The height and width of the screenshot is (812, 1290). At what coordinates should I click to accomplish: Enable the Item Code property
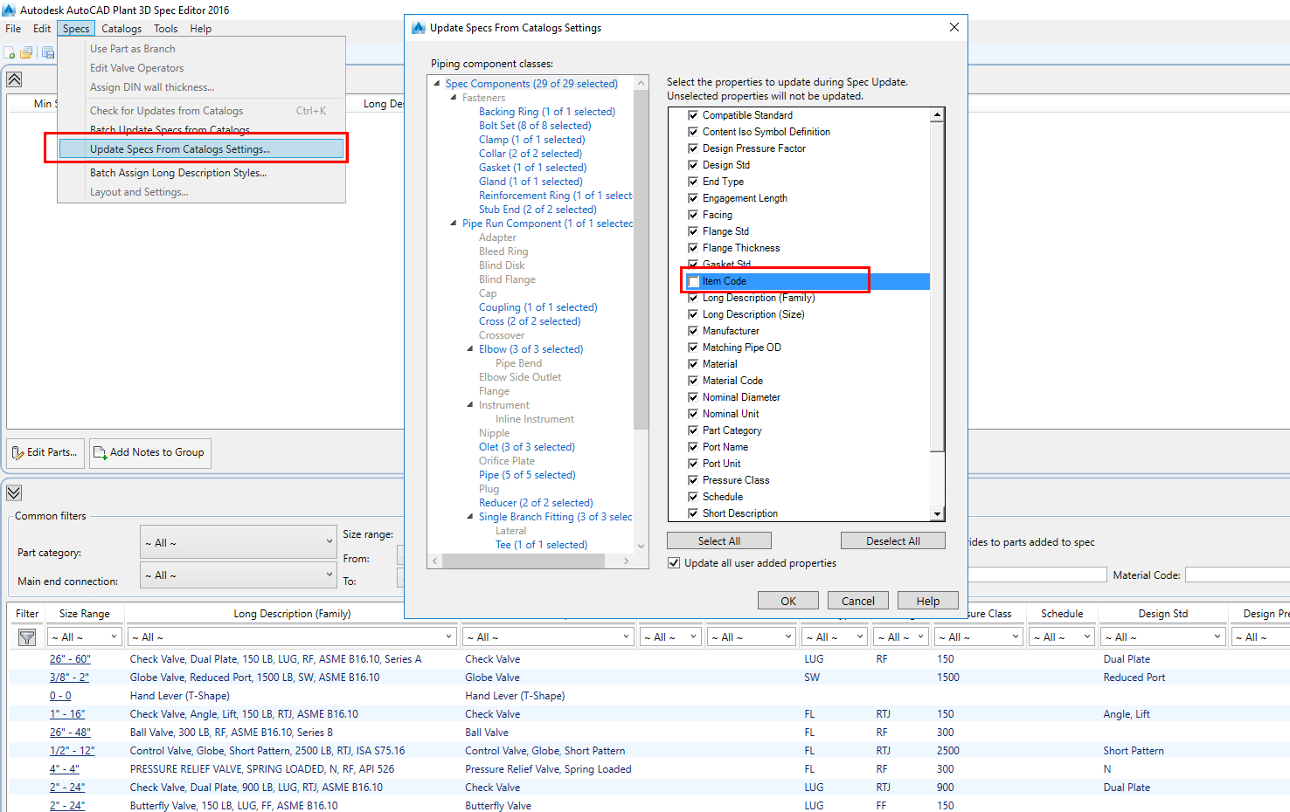coord(693,281)
